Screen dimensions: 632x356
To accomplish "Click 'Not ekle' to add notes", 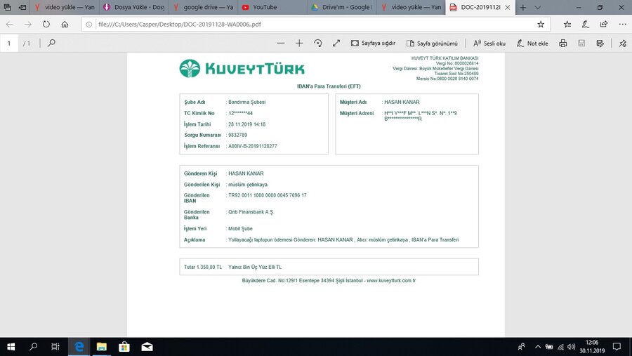I will pyautogui.click(x=532, y=43).
